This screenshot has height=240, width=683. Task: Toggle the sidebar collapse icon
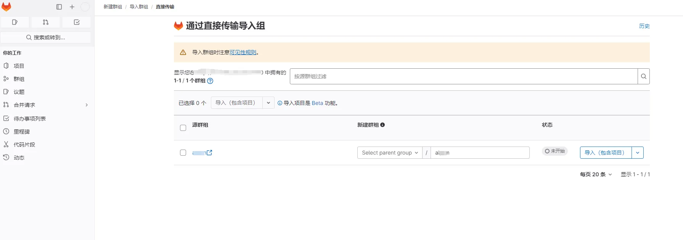click(59, 7)
